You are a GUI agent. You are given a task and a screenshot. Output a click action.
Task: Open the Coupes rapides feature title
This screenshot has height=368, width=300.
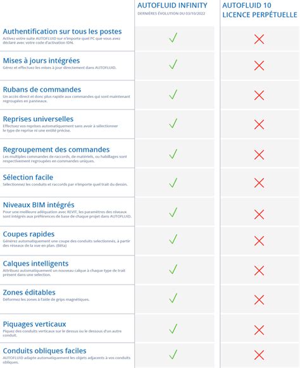point(28,234)
